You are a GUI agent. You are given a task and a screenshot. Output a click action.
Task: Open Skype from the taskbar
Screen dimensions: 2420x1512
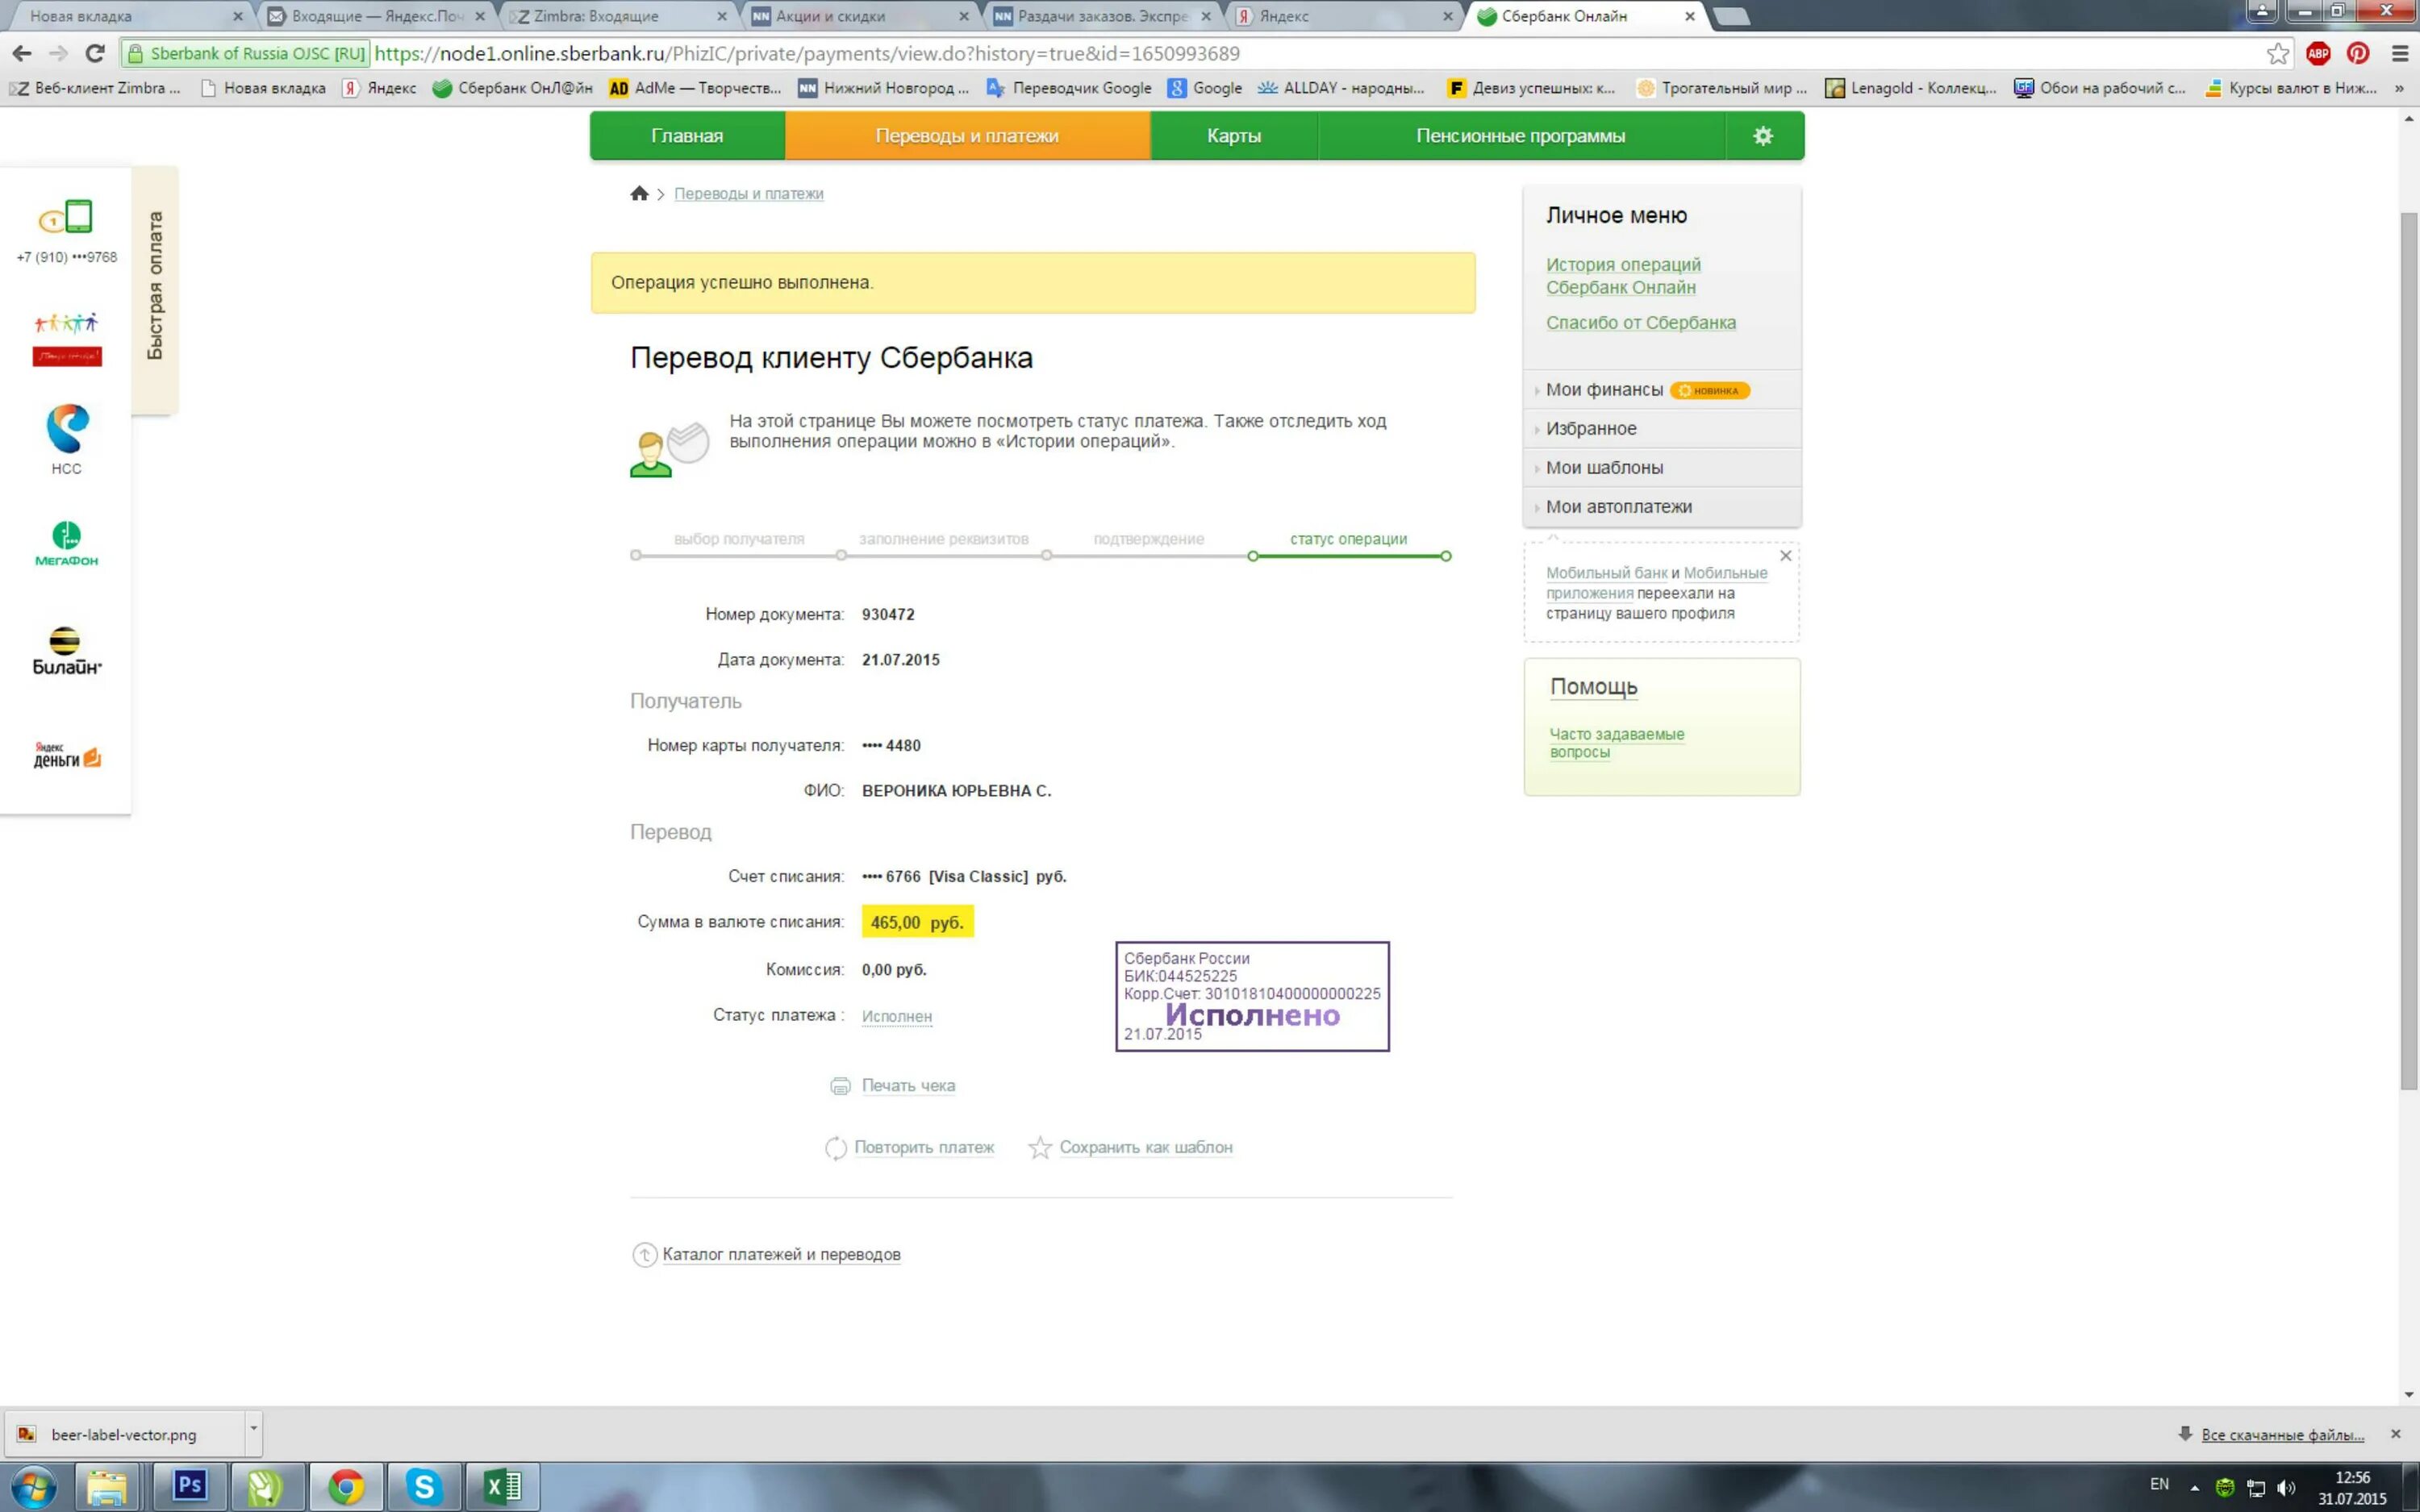[x=424, y=1486]
